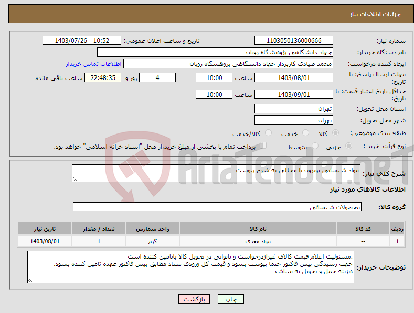
Task: Click the general need description text area
Action: click(x=216, y=173)
